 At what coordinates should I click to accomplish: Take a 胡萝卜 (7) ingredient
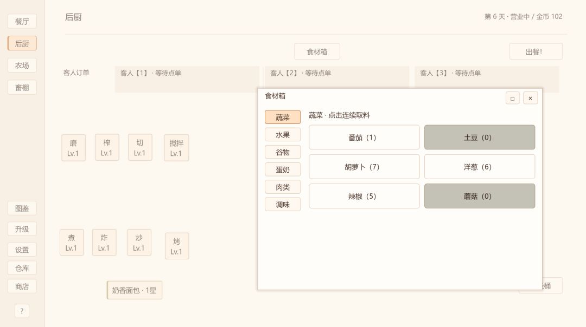click(x=365, y=167)
